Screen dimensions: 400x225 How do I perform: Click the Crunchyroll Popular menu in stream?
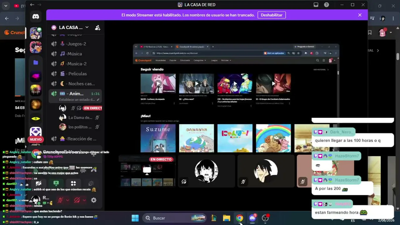pyautogui.click(x=173, y=60)
